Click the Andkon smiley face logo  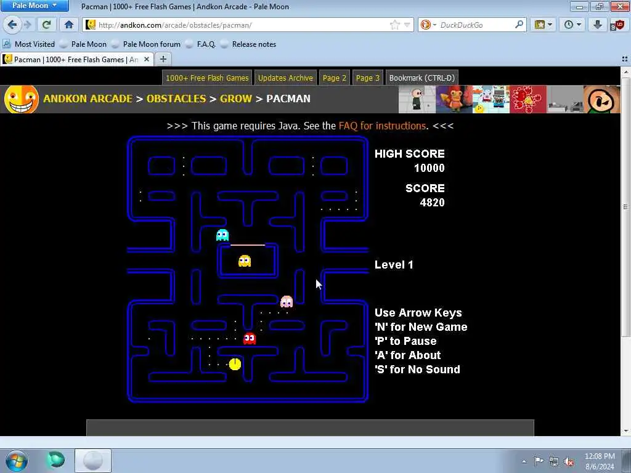[21, 99]
